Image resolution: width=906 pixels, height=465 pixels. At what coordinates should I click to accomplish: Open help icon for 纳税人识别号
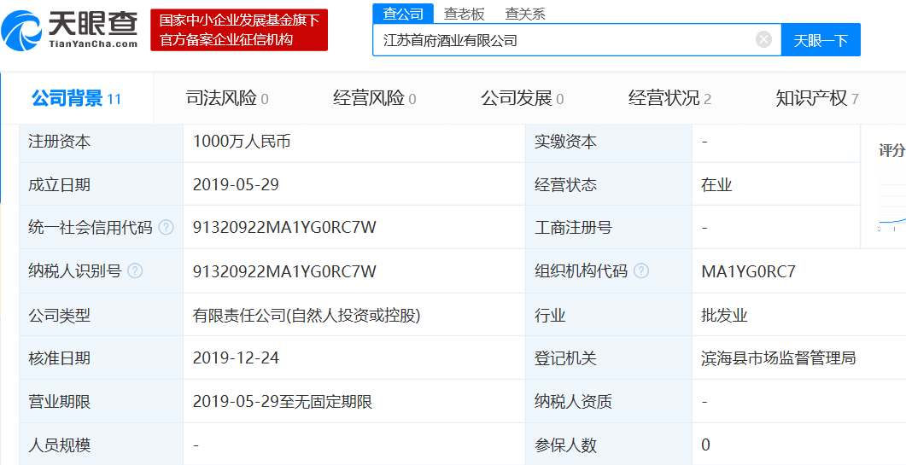[x=135, y=271]
